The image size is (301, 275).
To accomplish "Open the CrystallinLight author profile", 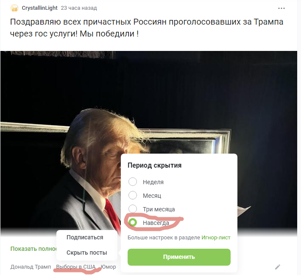I will point(39,8).
